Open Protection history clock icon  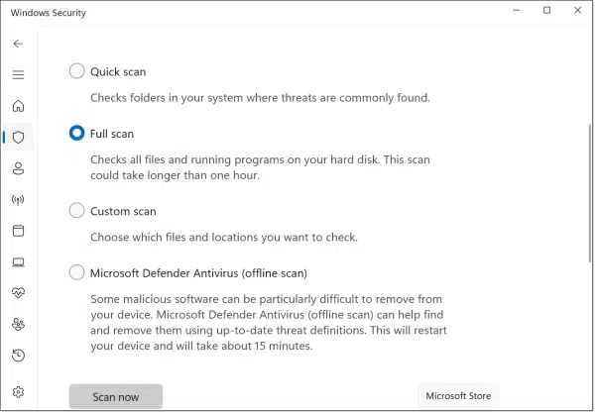18,356
